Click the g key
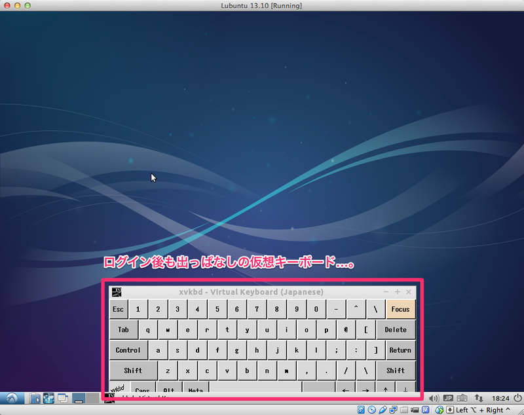Viewport: 524px width, 415px height. click(237, 350)
